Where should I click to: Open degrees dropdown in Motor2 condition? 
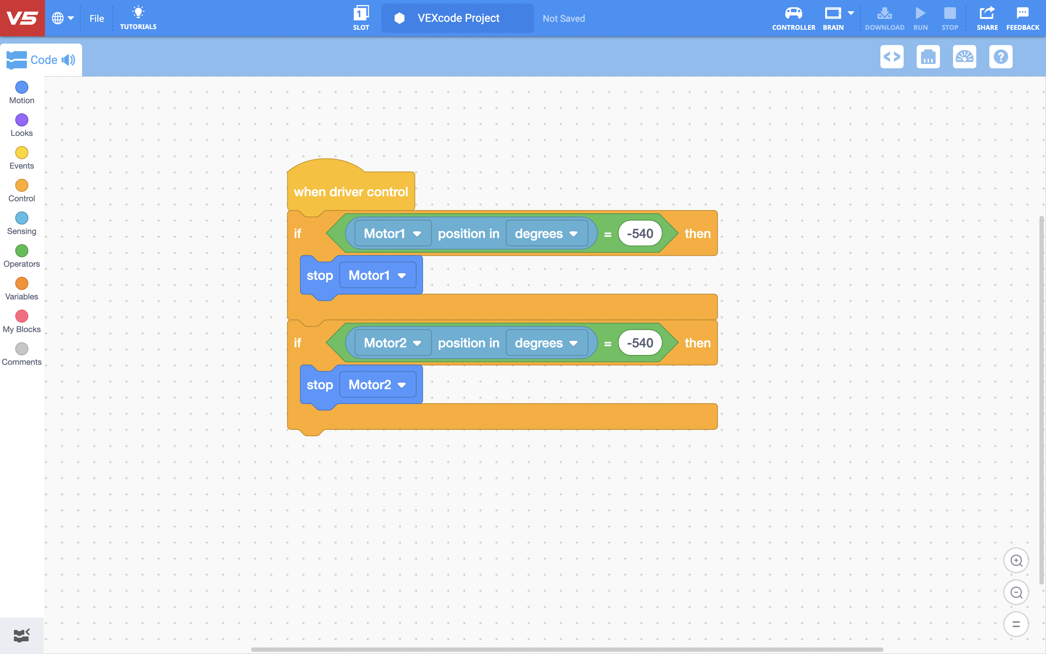click(546, 343)
